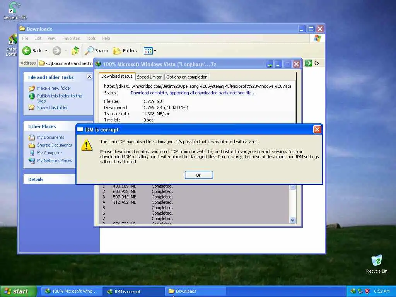Open the Favorites menu

71,38
